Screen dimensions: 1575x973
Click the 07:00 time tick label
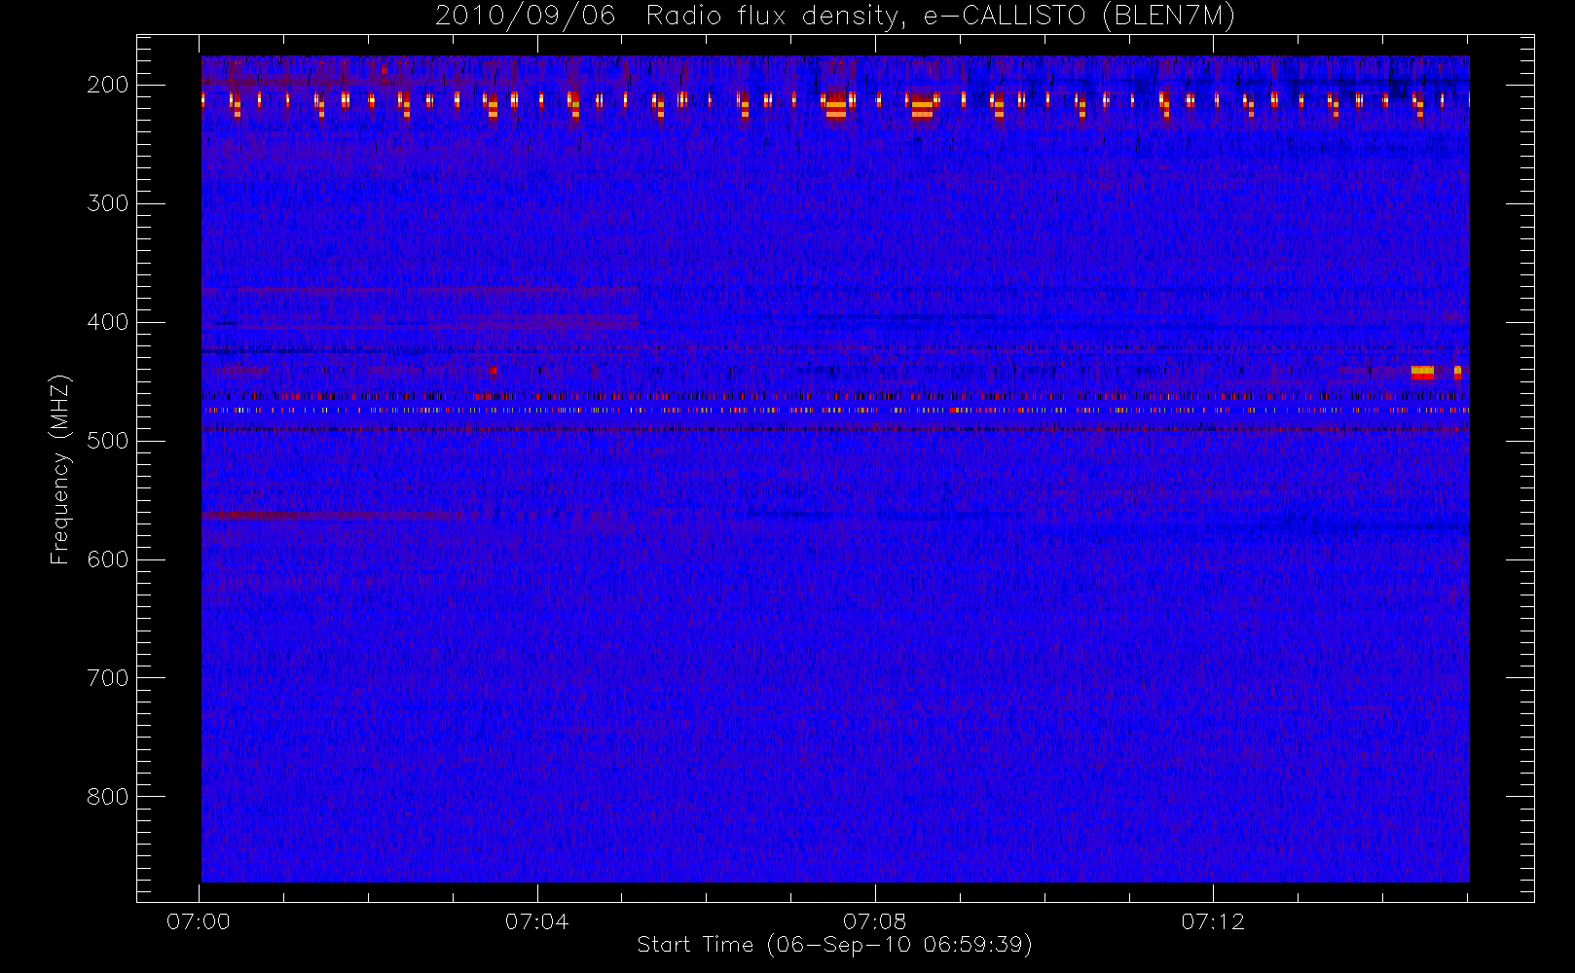199,921
